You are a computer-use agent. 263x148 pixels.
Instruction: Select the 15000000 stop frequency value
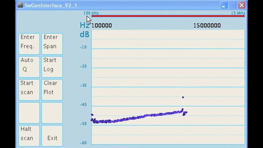[x=207, y=25]
